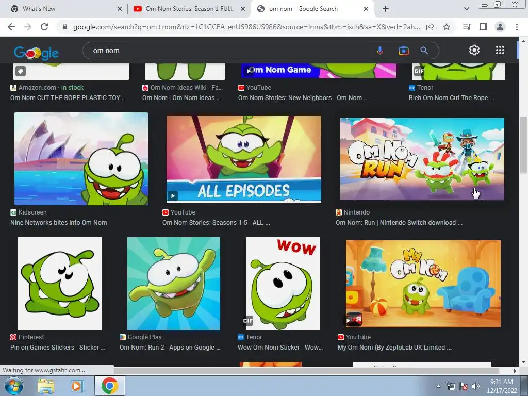
Task: Click the vertical scrollbar down arrow
Action: pos(523,362)
